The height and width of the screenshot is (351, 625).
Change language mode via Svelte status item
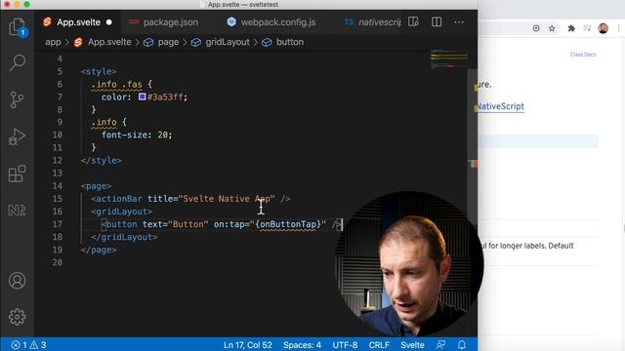tap(412, 345)
